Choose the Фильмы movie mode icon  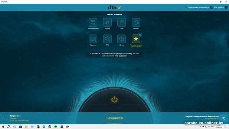coord(136,22)
